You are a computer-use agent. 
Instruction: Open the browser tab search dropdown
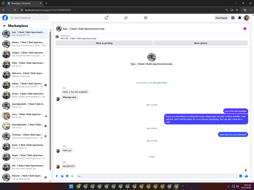3,3
